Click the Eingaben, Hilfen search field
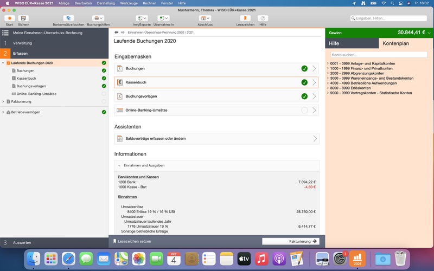This screenshot has width=434, height=271. (x=388, y=18)
